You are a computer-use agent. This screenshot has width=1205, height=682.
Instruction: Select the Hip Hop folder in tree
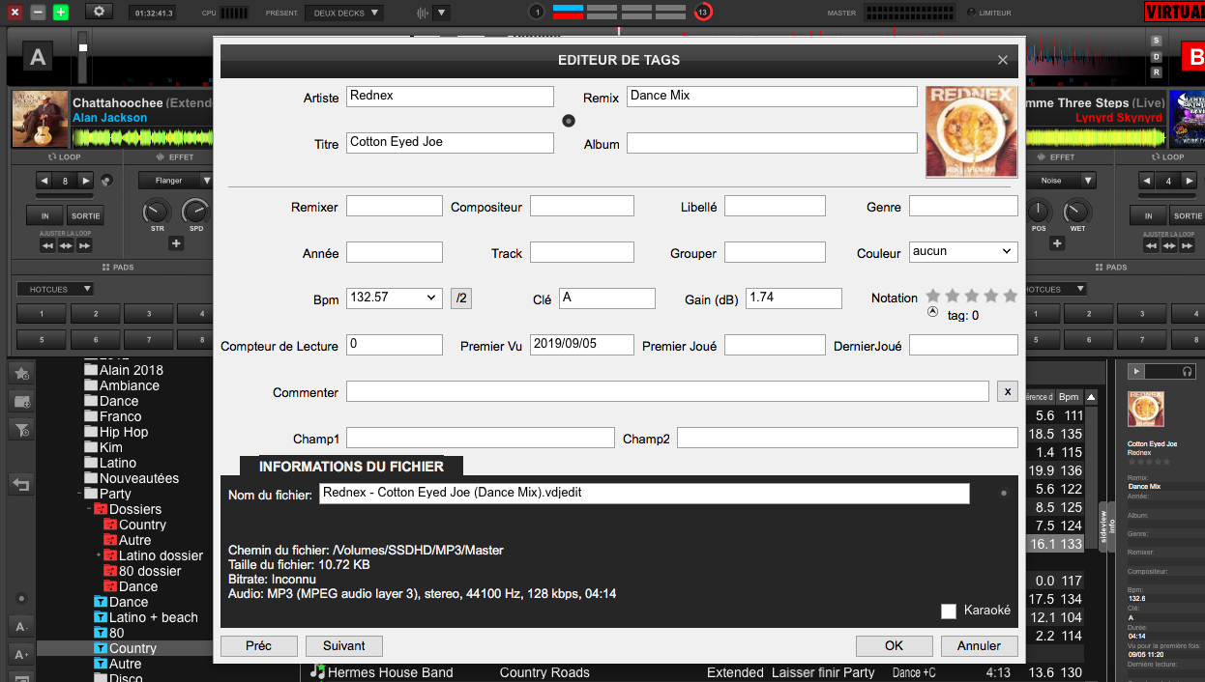[124, 432]
